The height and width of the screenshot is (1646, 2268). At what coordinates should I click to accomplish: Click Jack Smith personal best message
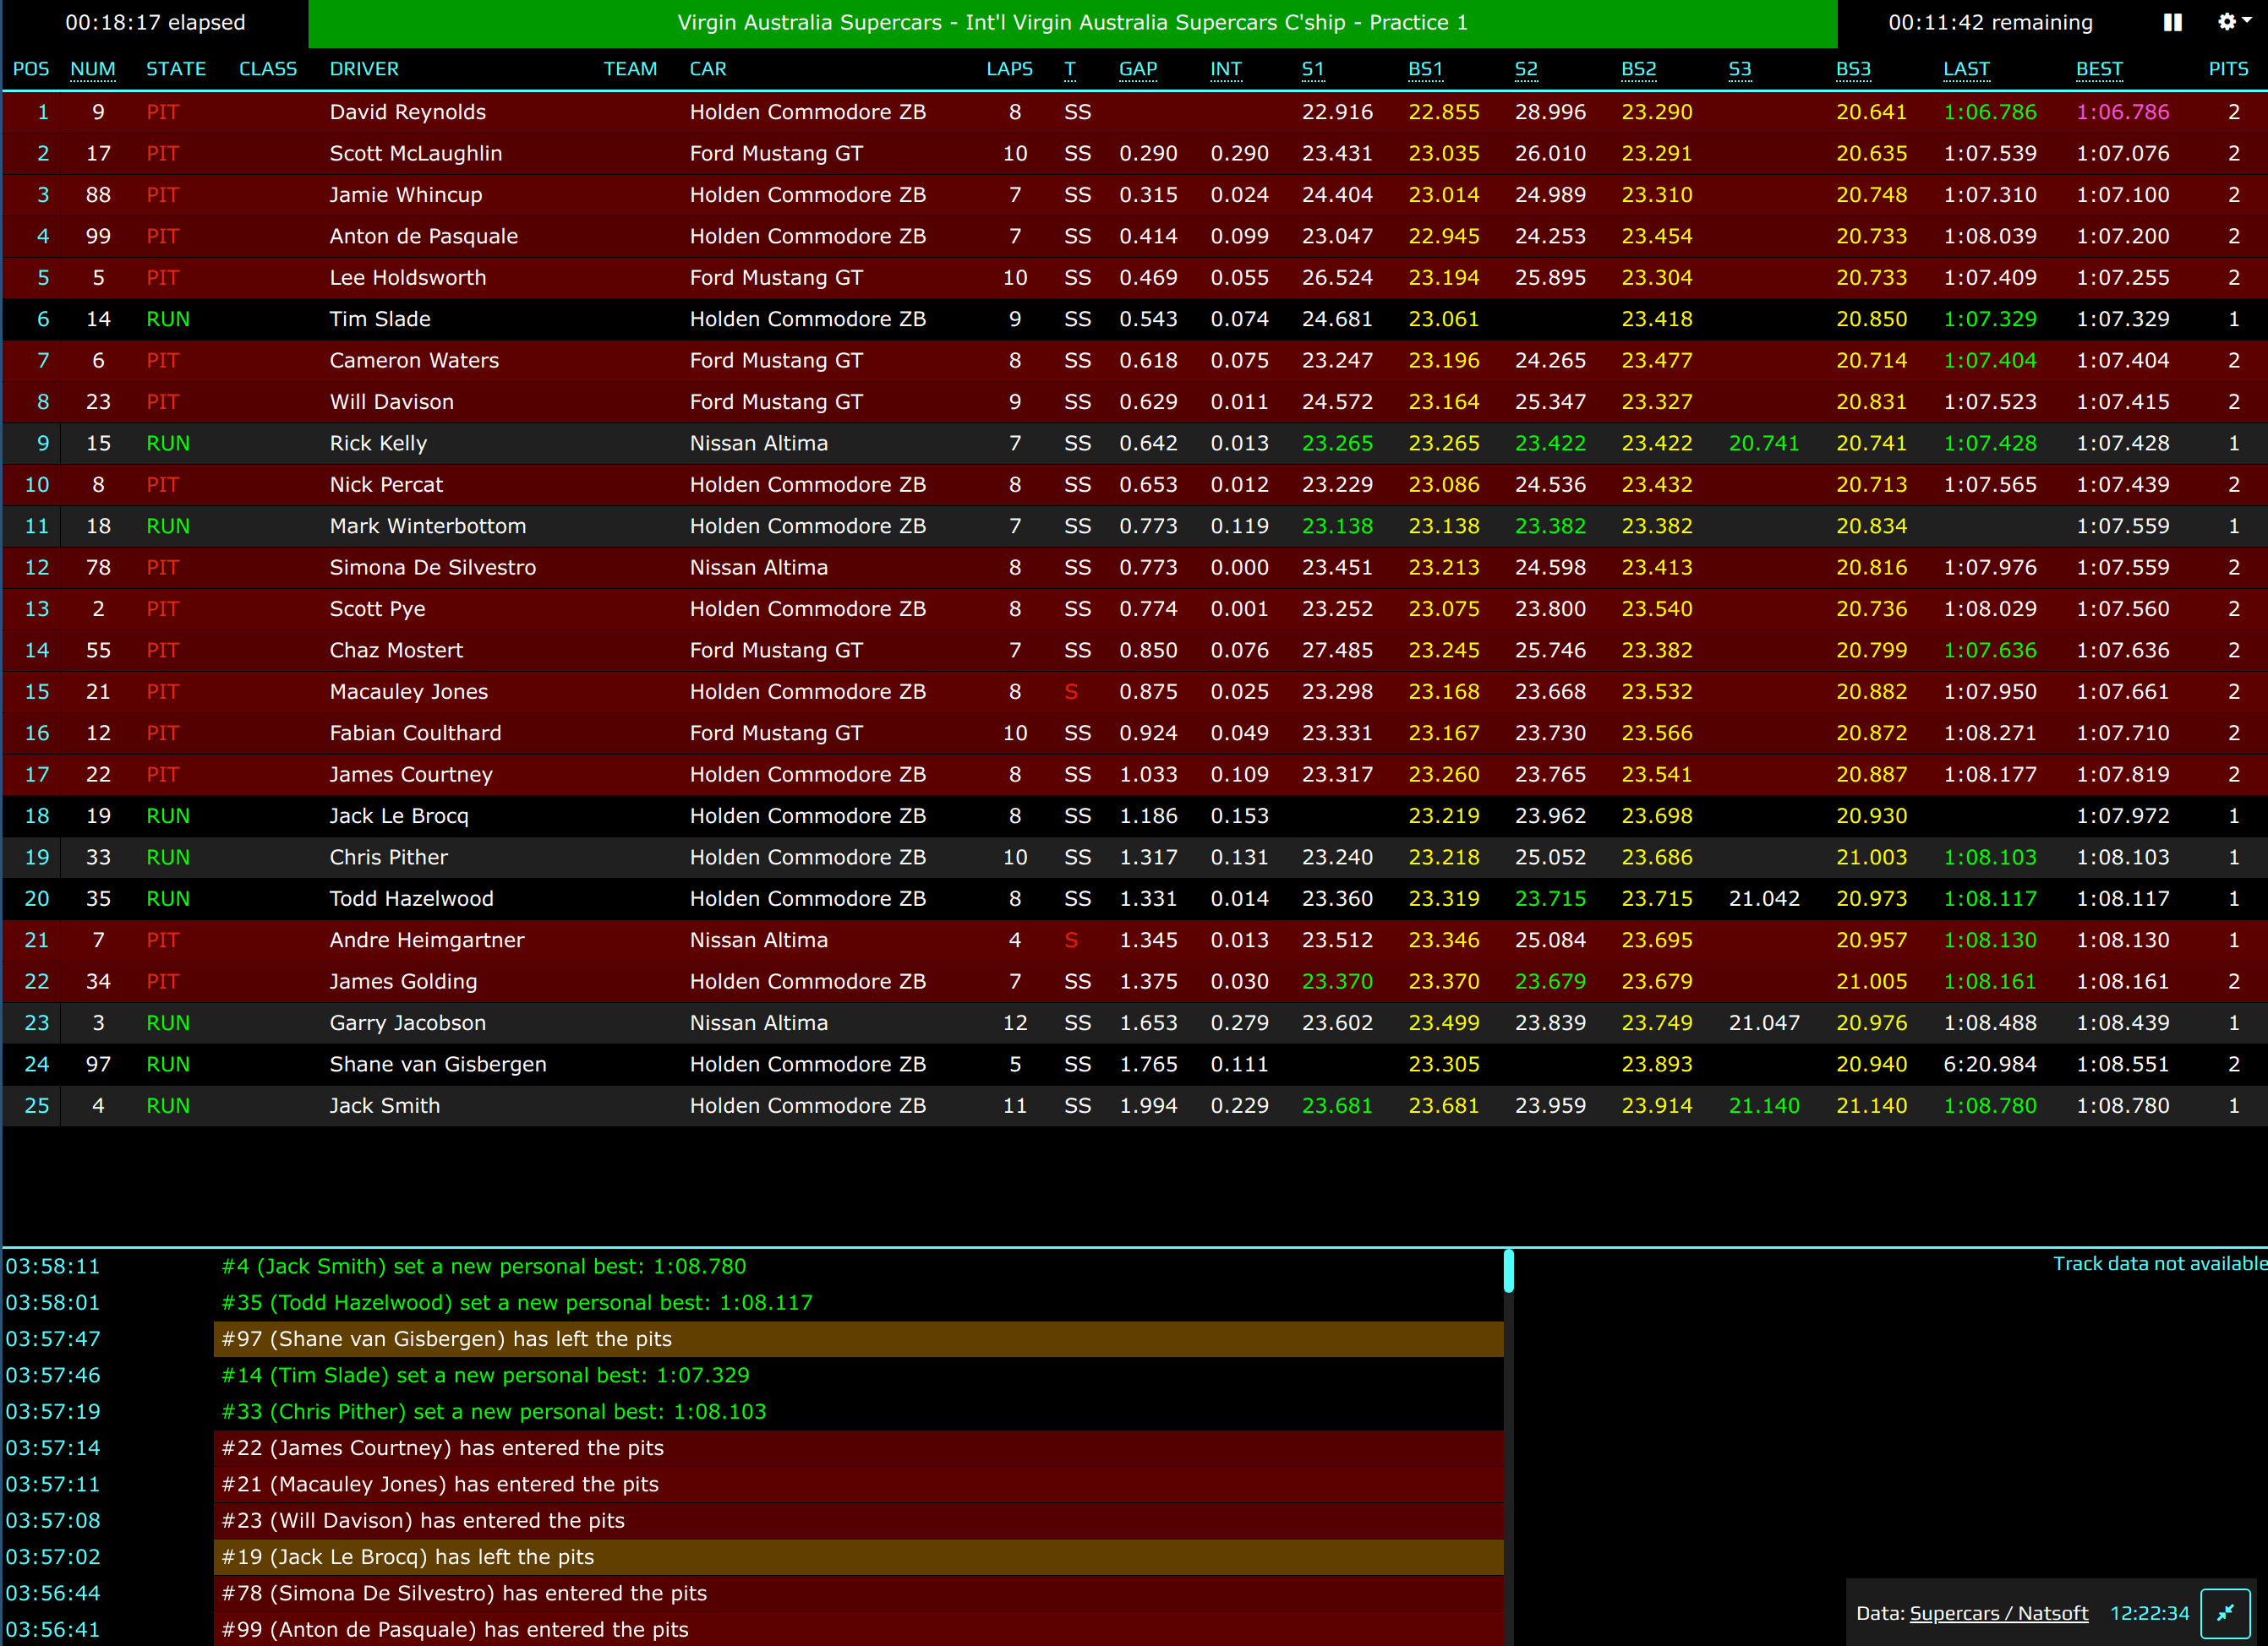(483, 1267)
